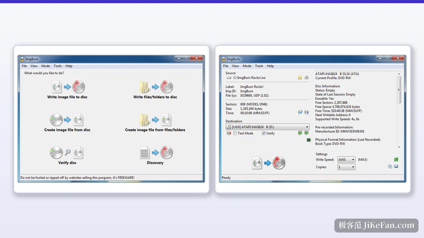The width and height of the screenshot is (424, 238).
Task: Click the blue disc icon beside Time
Action: 300,112
